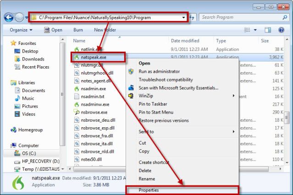This screenshot has height=195, width=293.
Task: Click the nsadminw.exe file icon
Action: [x=77, y=104]
